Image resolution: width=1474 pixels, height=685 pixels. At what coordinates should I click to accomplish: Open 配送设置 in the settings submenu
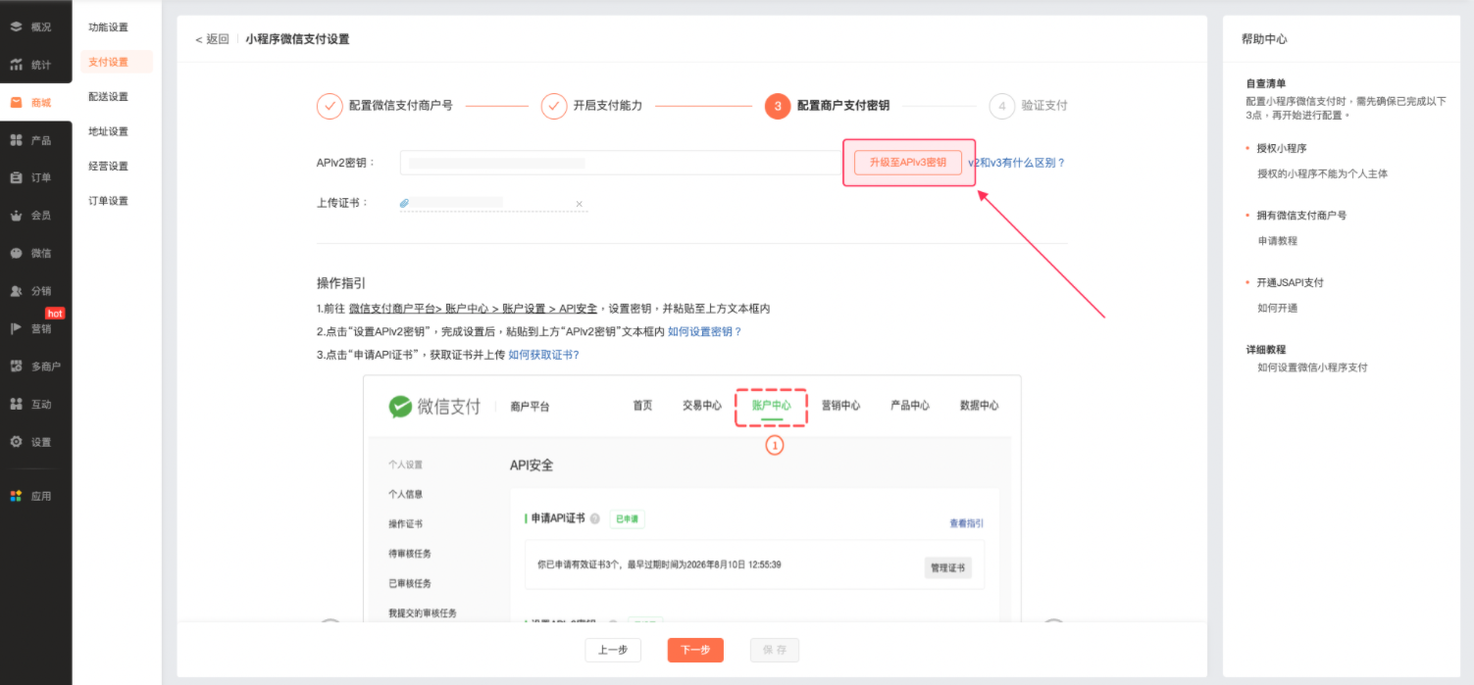pyautogui.click(x=108, y=97)
